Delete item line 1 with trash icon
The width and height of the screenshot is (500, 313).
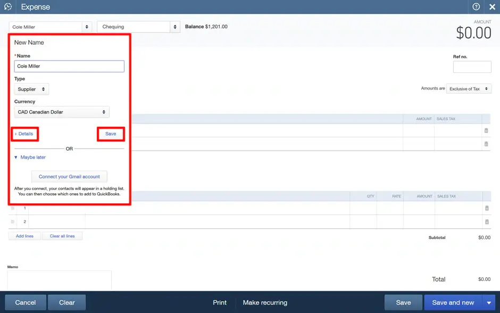[x=487, y=208]
